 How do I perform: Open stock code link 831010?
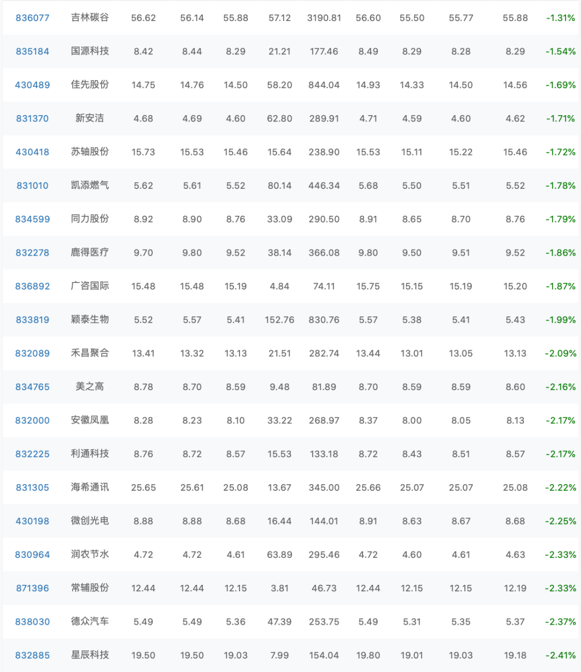[32, 186]
